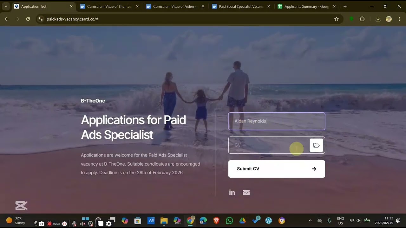Switch to Google Chrome in taskbar
Viewport: 406px width, 228px height.
click(190, 221)
